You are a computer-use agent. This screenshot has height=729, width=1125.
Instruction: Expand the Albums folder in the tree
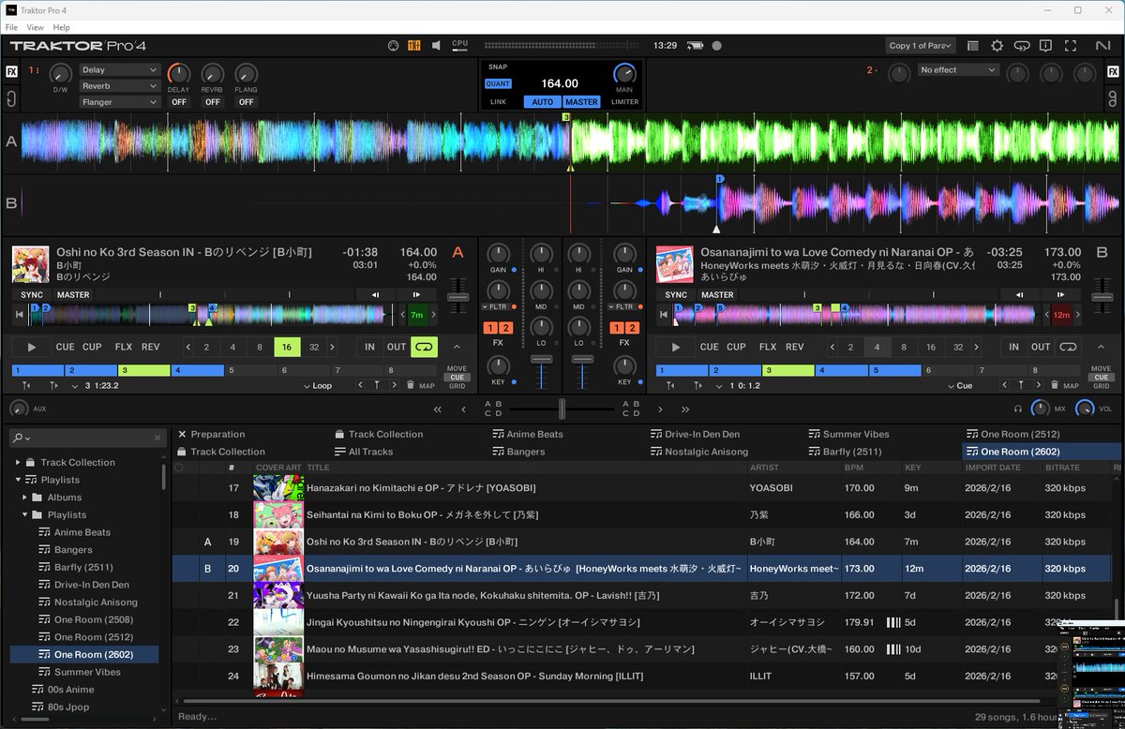(25, 498)
